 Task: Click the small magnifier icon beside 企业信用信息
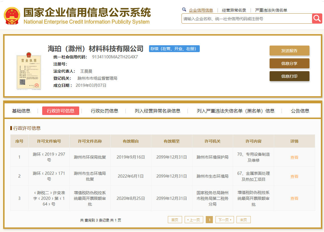184,10
